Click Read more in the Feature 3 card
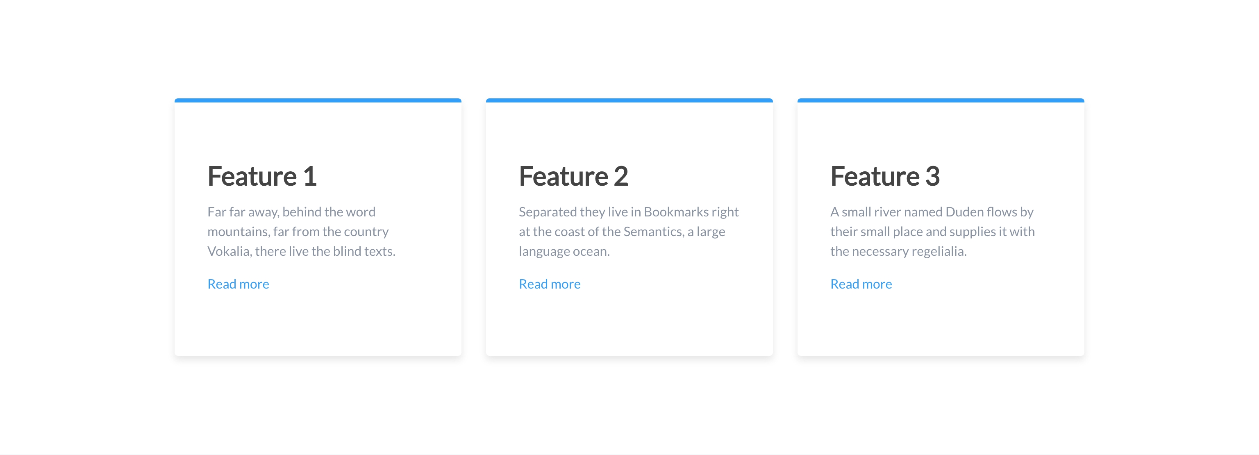This screenshot has height=455, width=1259. pyautogui.click(x=861, y=284)
